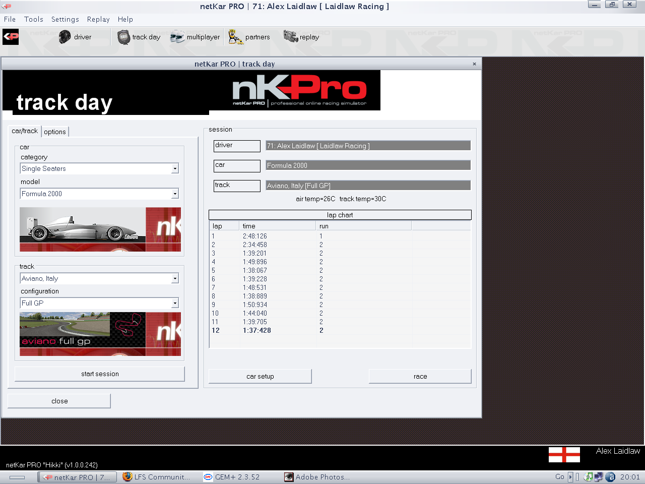The width and height of the screenshot is (645, 484).
Task: Open the partners toolbar item
Action: click(249, 37)
